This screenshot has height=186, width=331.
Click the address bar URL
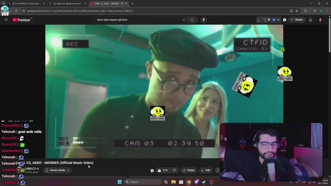tap(80, 11)
